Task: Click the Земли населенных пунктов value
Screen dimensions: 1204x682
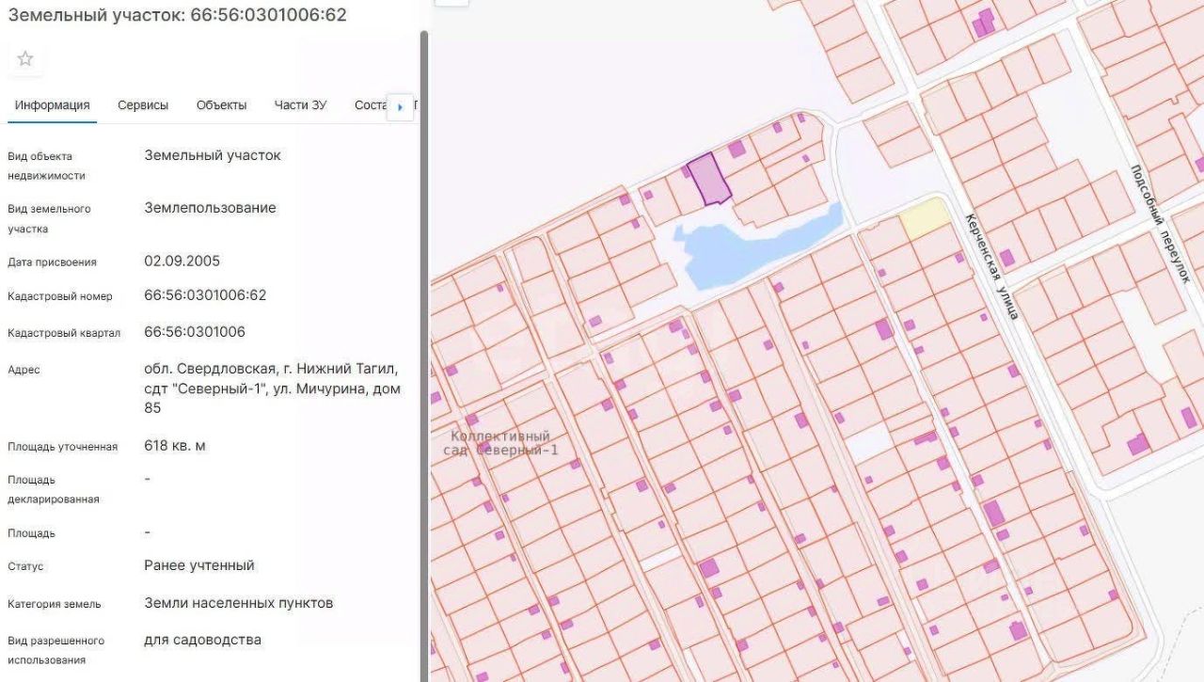Action: click(x=239, y=603)
